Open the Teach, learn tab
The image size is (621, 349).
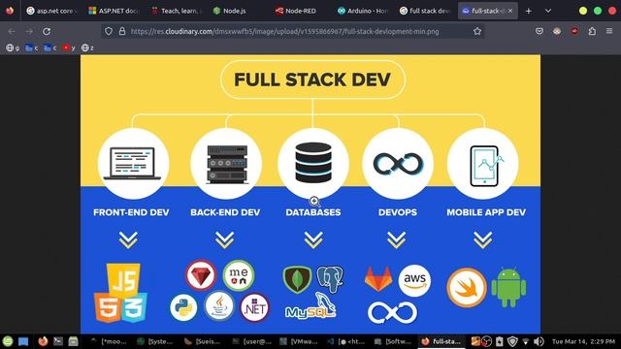point(177,11)
